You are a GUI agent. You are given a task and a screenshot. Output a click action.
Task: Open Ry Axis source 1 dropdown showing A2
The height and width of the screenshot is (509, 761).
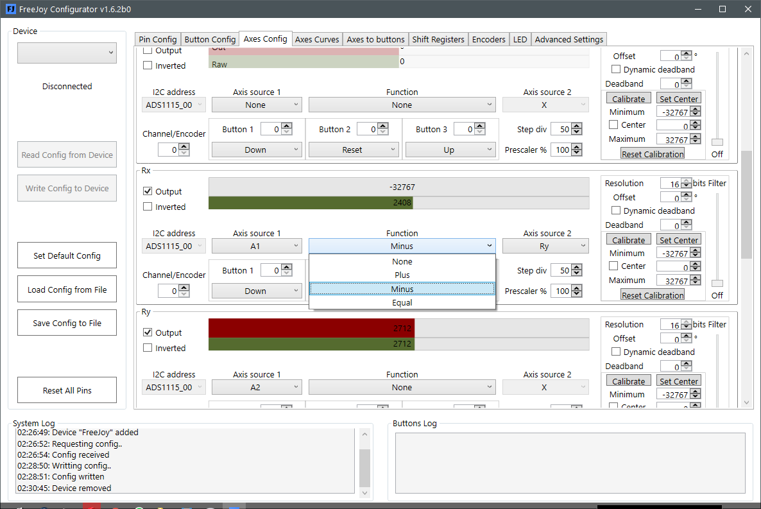[257, 388]
